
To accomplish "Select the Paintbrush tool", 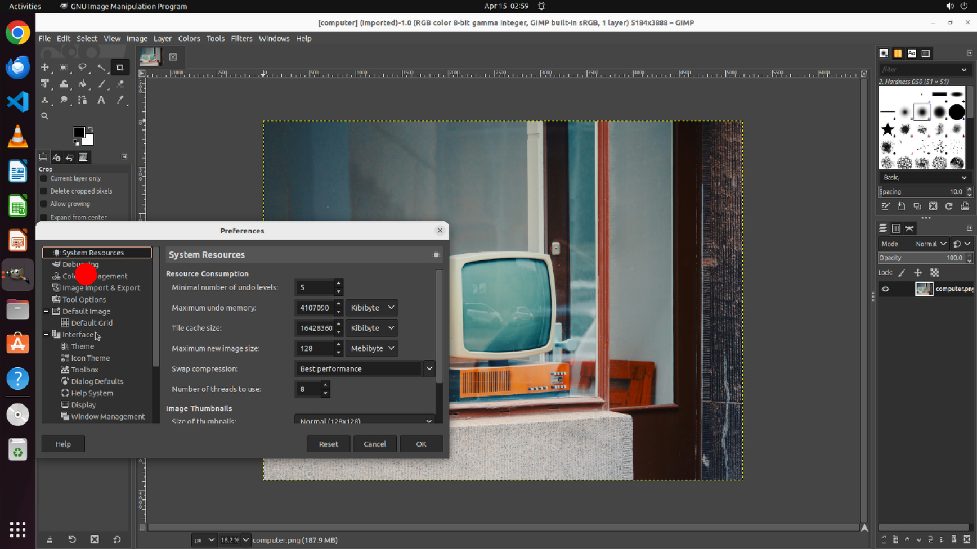I will pyautogui.click(x=101, y=84).
